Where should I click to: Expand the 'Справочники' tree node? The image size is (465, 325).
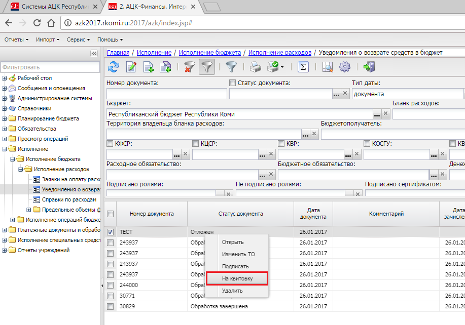5,108
